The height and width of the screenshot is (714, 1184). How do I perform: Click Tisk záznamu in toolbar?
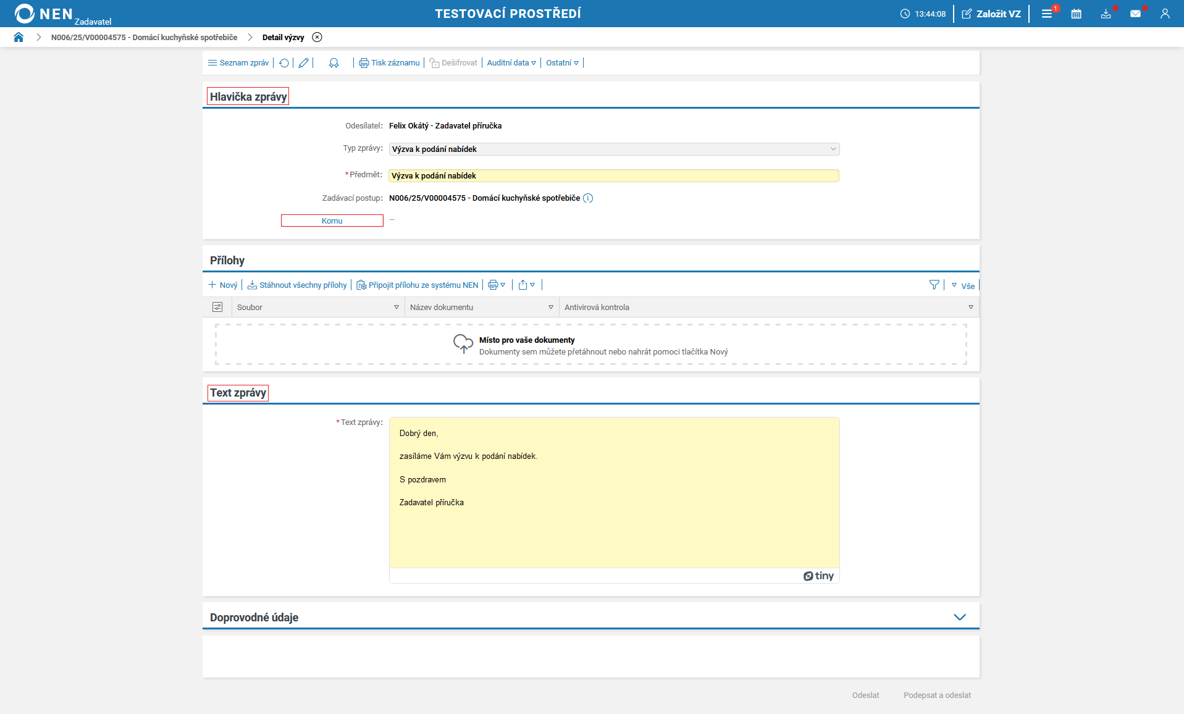(390, 63)
